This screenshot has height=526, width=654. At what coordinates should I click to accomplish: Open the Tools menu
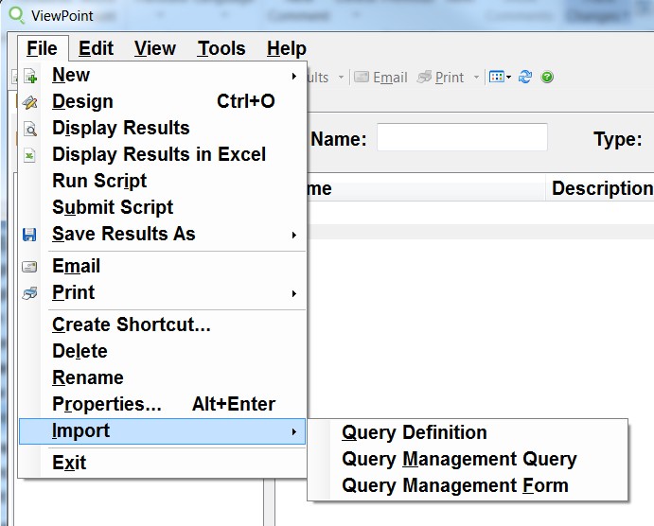[221, 48]
